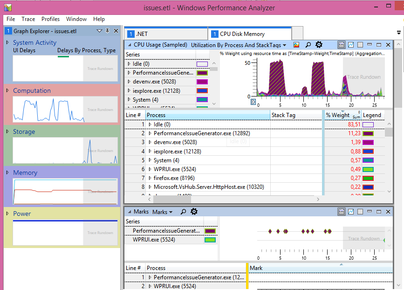Screen dimensions: 404x290
Task: Expand the Storage category
Action: click(x=7, y=131)
